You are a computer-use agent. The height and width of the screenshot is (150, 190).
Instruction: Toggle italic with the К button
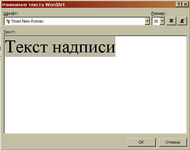pos(182,21)
